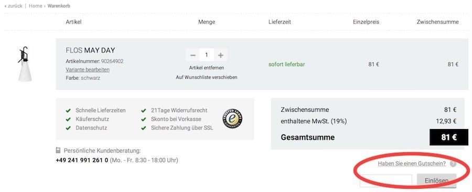Screen dimensions: 472x192
Task: Click Variante bearbeiten link
Action: coord(88,70)
